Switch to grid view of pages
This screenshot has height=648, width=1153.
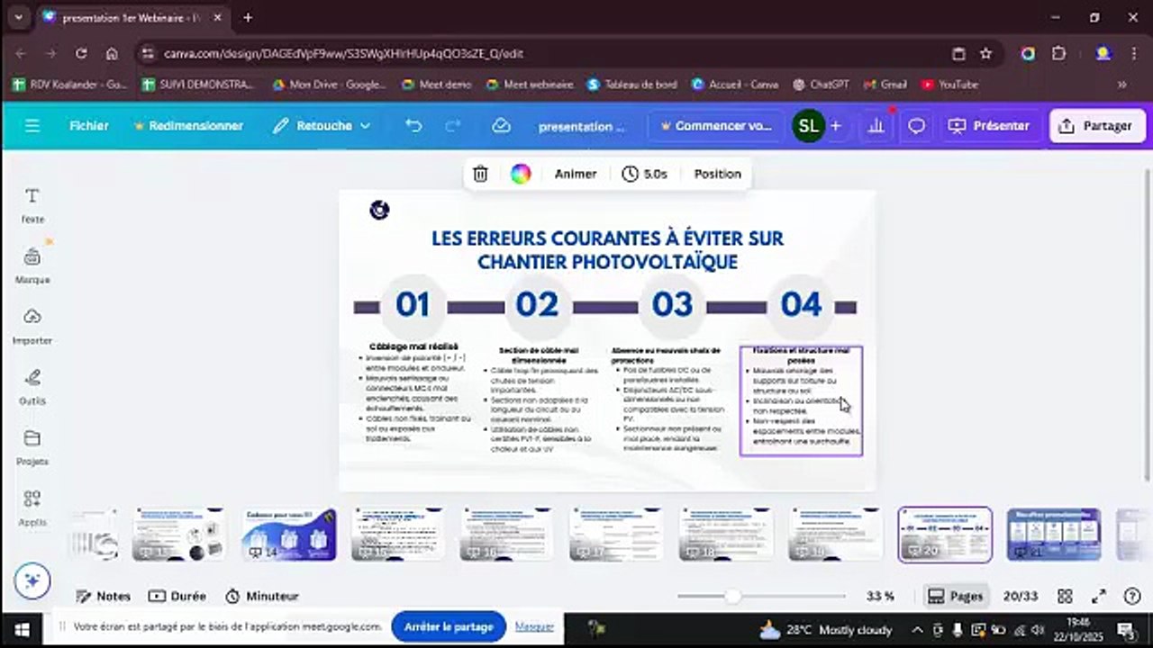pos(1065,596)
